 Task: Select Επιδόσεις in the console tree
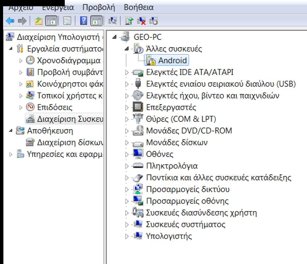coord(54,107)
